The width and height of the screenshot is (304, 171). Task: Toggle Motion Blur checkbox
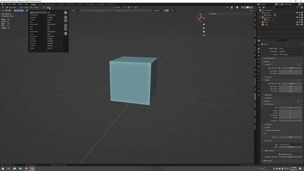pyautogui.click(x=264, y=161)
